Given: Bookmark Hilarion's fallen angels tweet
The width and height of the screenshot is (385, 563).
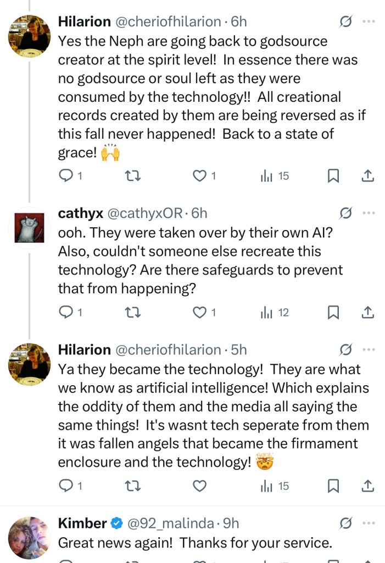Looking at the screenshot, I should click(333, 486).
